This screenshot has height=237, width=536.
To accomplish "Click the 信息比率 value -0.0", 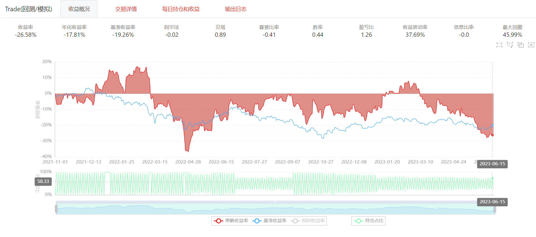I will coord(464,35).
